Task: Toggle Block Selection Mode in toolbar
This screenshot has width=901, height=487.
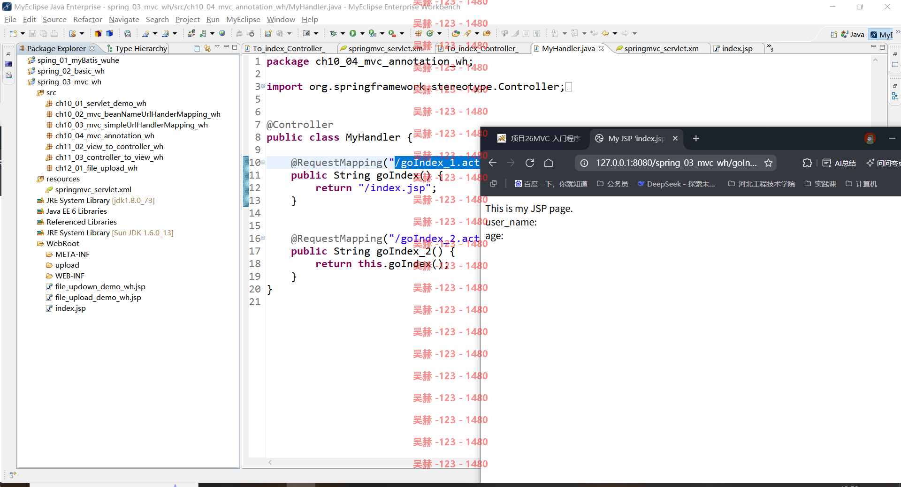Action: coord(526,33)
